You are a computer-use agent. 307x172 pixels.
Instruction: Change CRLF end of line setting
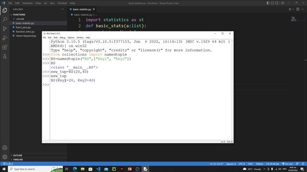click(x=250, y=164)
